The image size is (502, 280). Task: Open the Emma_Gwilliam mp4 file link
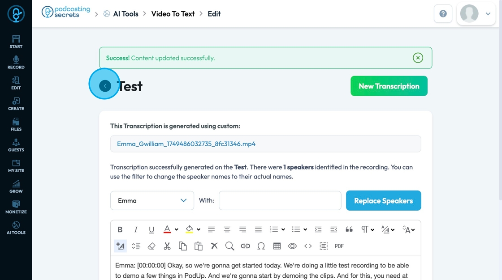pos(186,144)
